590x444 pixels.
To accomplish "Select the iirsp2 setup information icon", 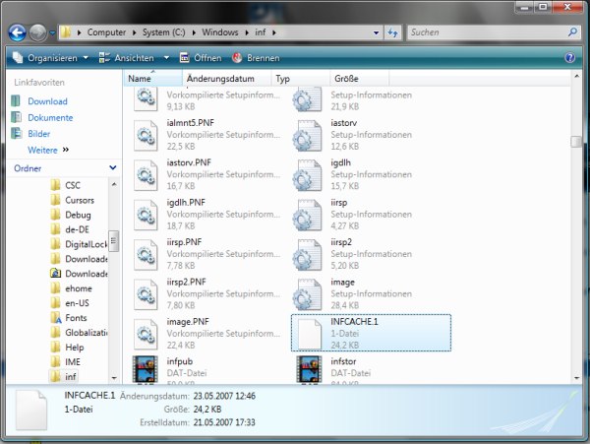I will tap(308, 255).
